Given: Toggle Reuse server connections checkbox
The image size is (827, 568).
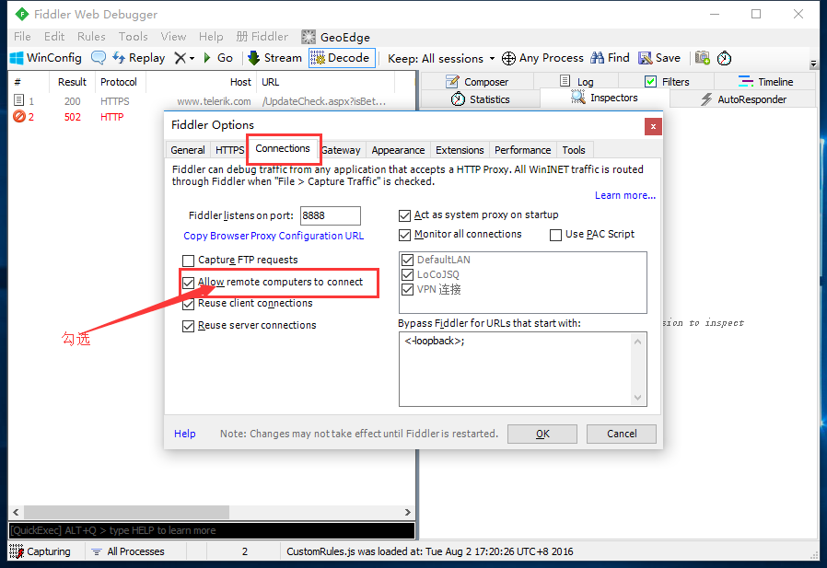Looking at the screenshot, I should click(x=188, y=326).
